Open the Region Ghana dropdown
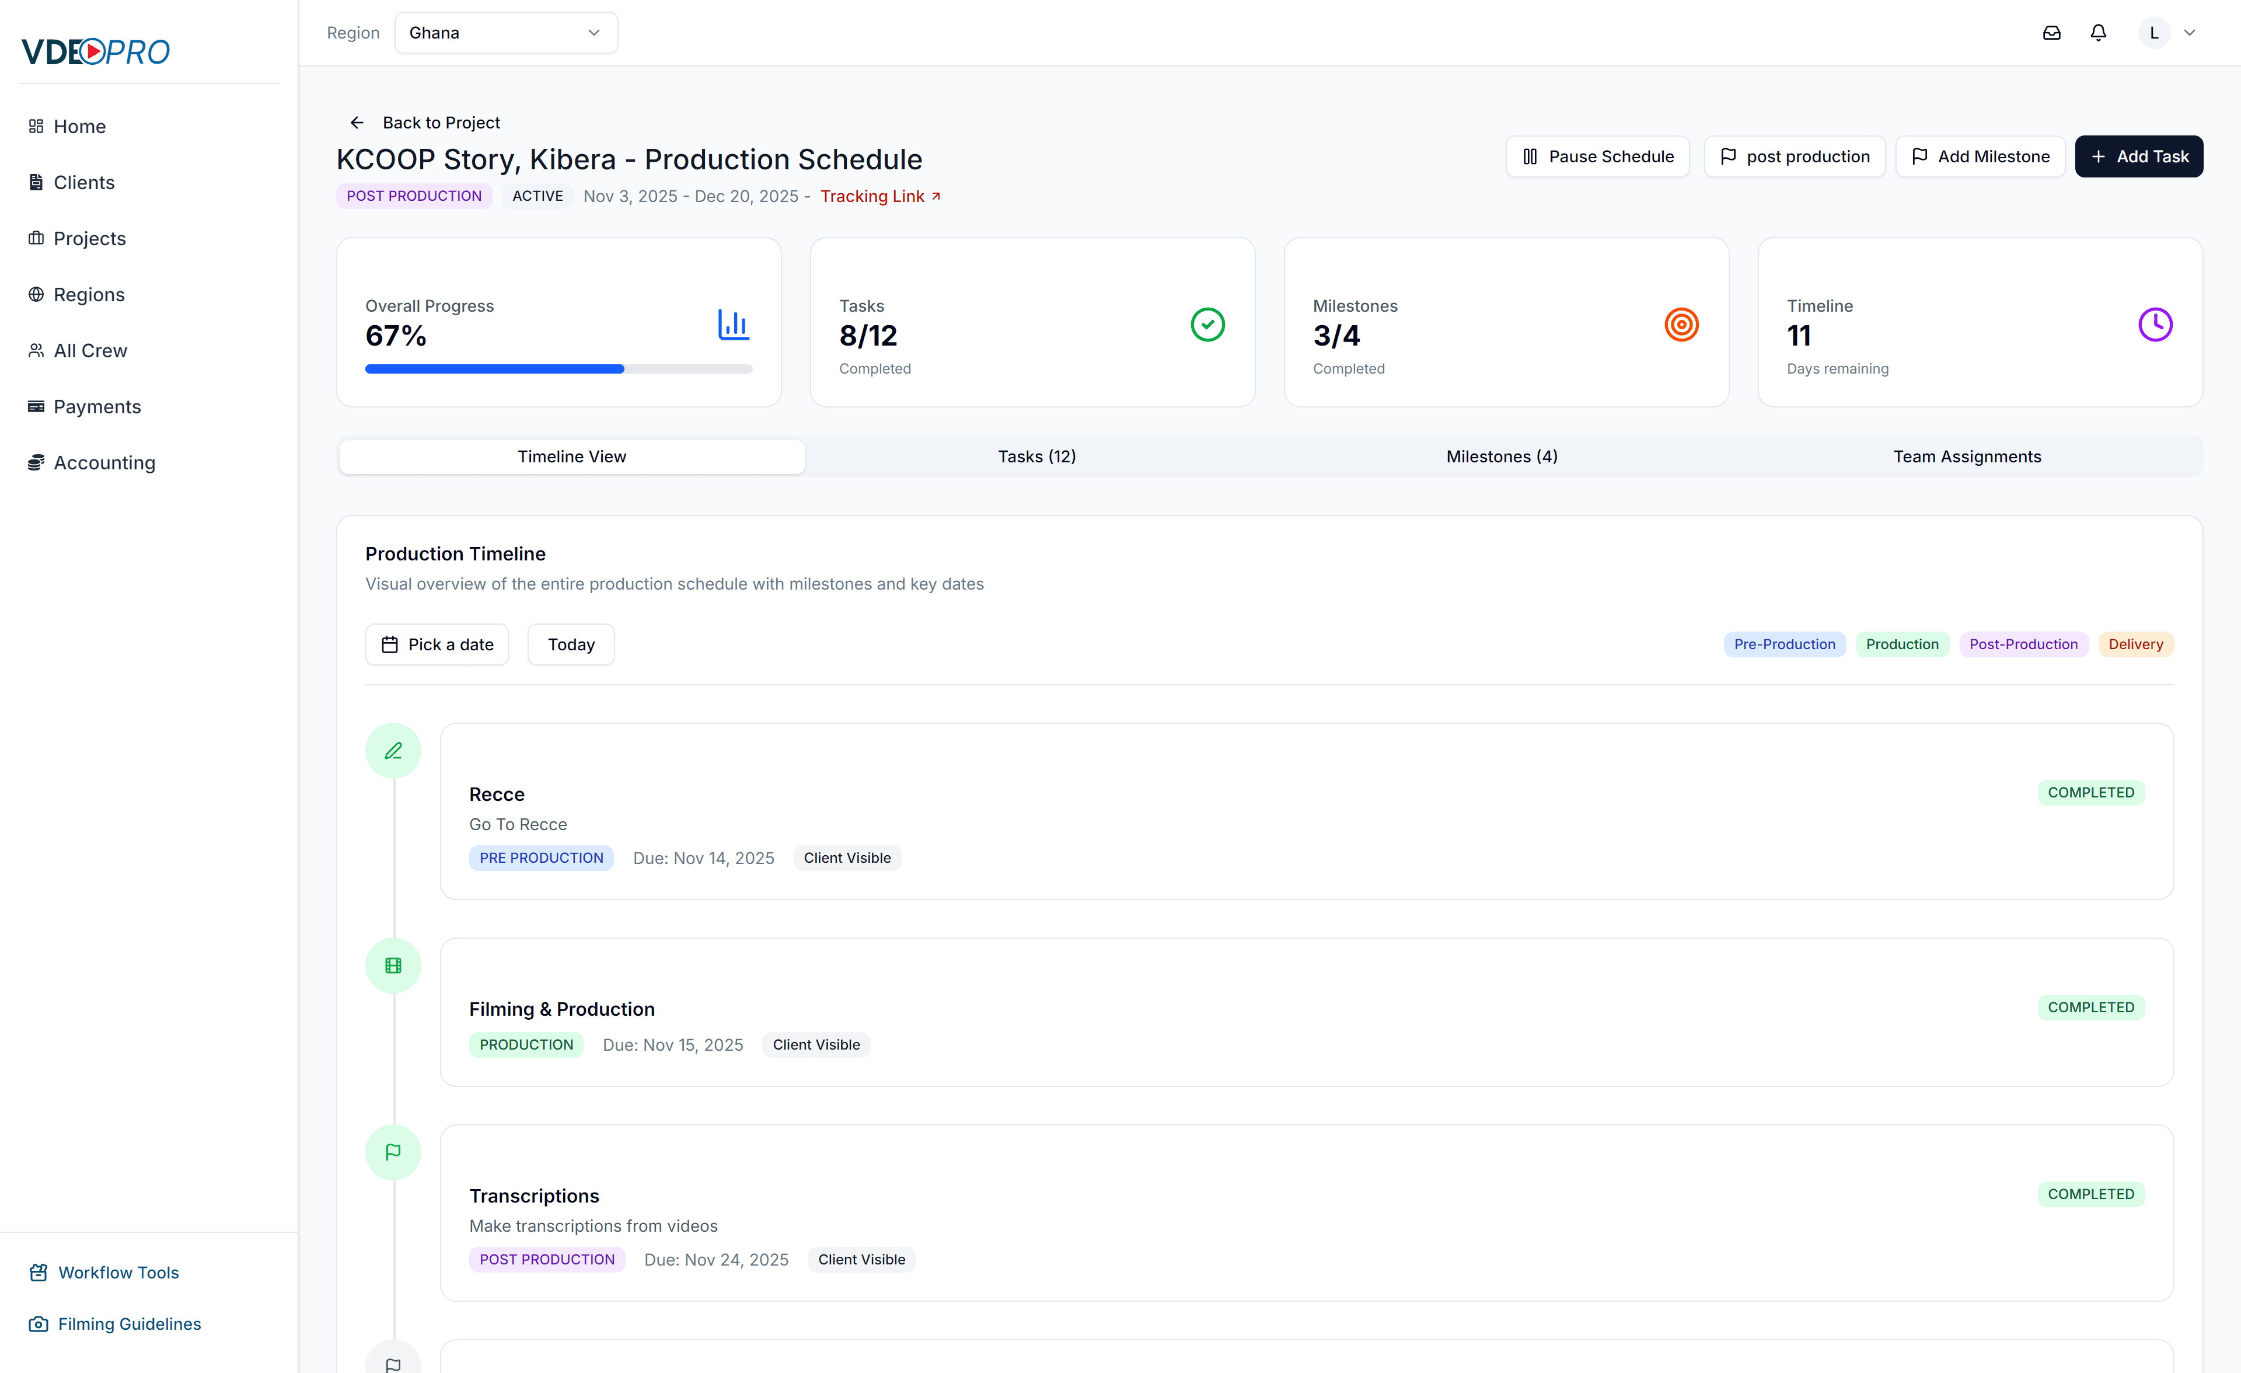Viewport: 2241px width, 1373px height. (505, 32)
